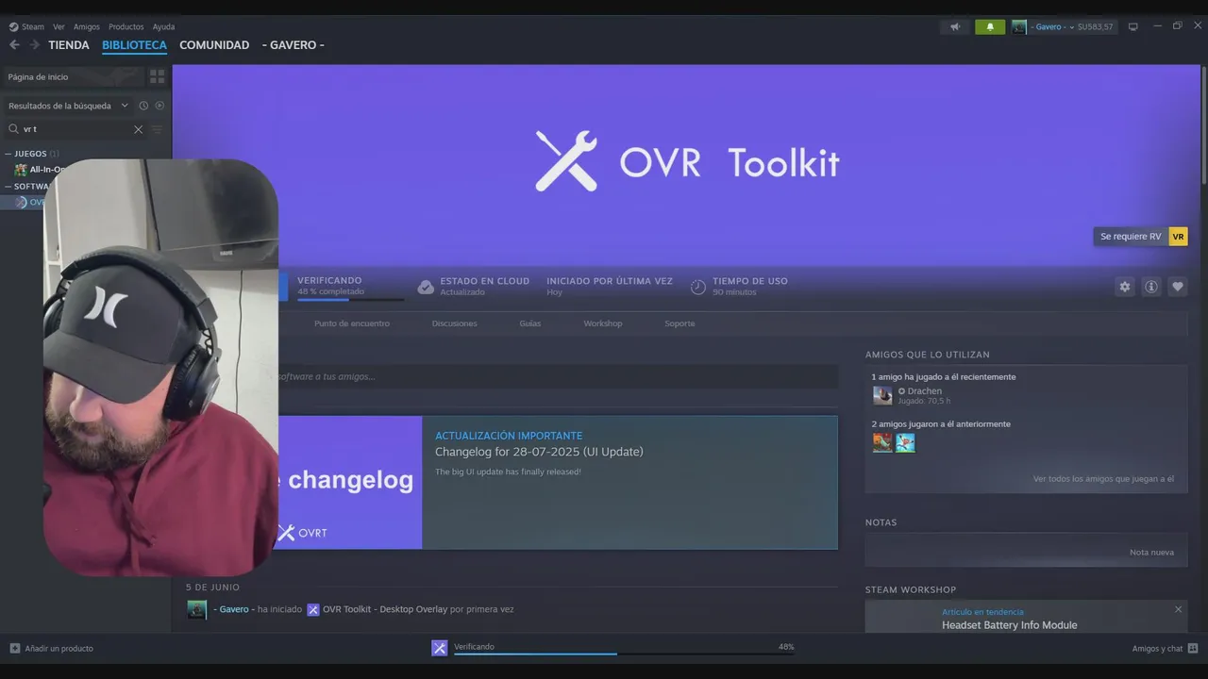
Task: Open the Punto de encuentro tab
Action: coord(352,323)
